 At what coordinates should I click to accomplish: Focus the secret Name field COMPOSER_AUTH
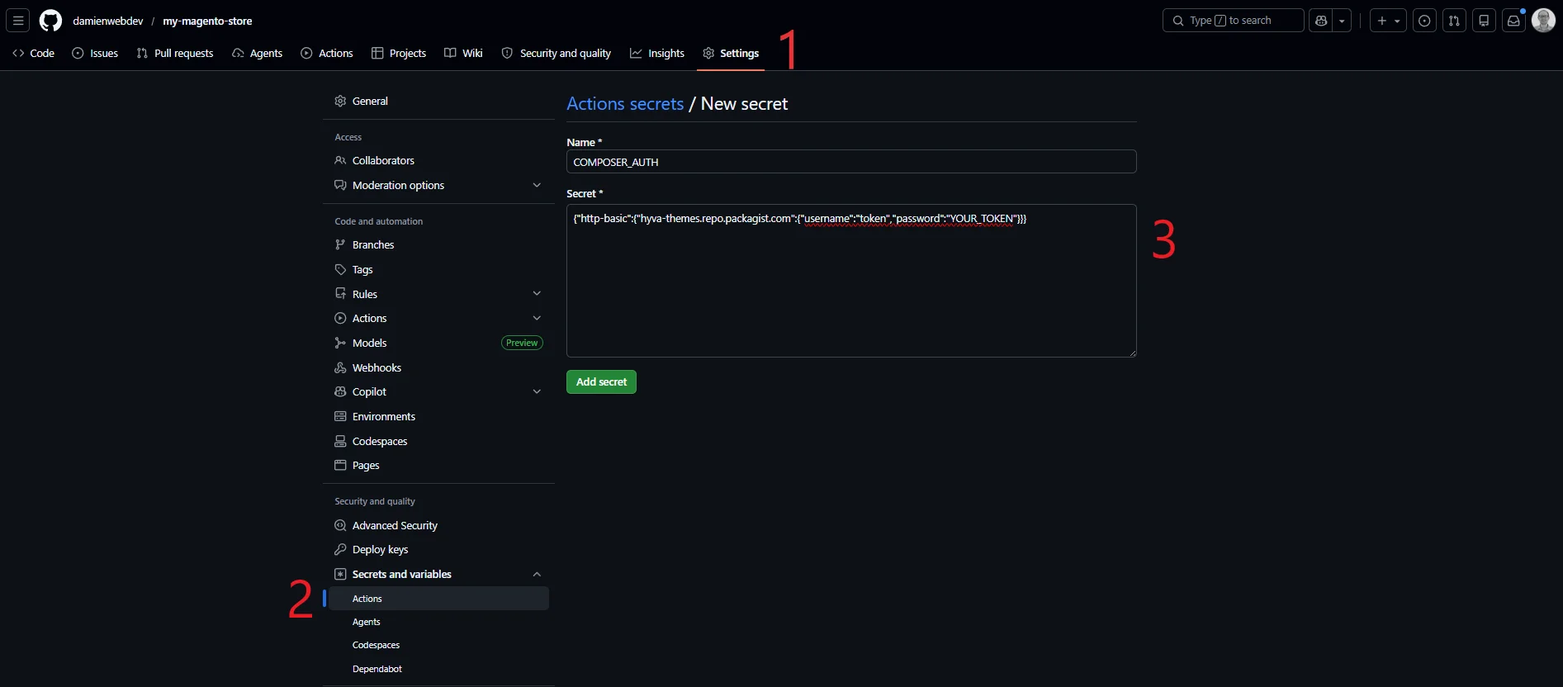coord(851,162)
